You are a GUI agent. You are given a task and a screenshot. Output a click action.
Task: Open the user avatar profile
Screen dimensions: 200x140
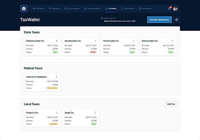[175, 8]
